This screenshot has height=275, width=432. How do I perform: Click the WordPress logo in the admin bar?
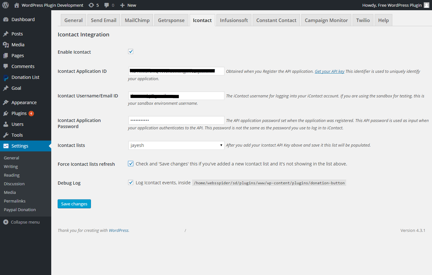tap(5, 5)
